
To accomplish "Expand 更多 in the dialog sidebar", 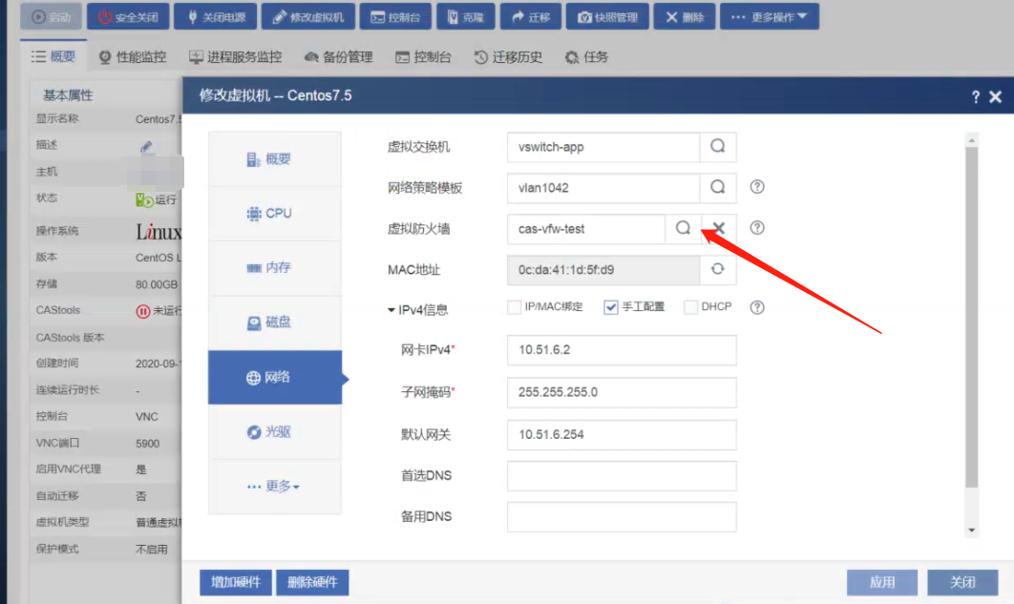I will 275,486.
